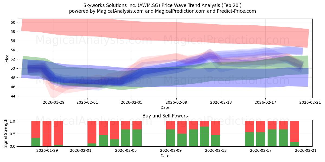Screen dimensions: 325x162
Task: Click the 0.0 tick on the Signal Strength axis
Action: tap(13, 146)
